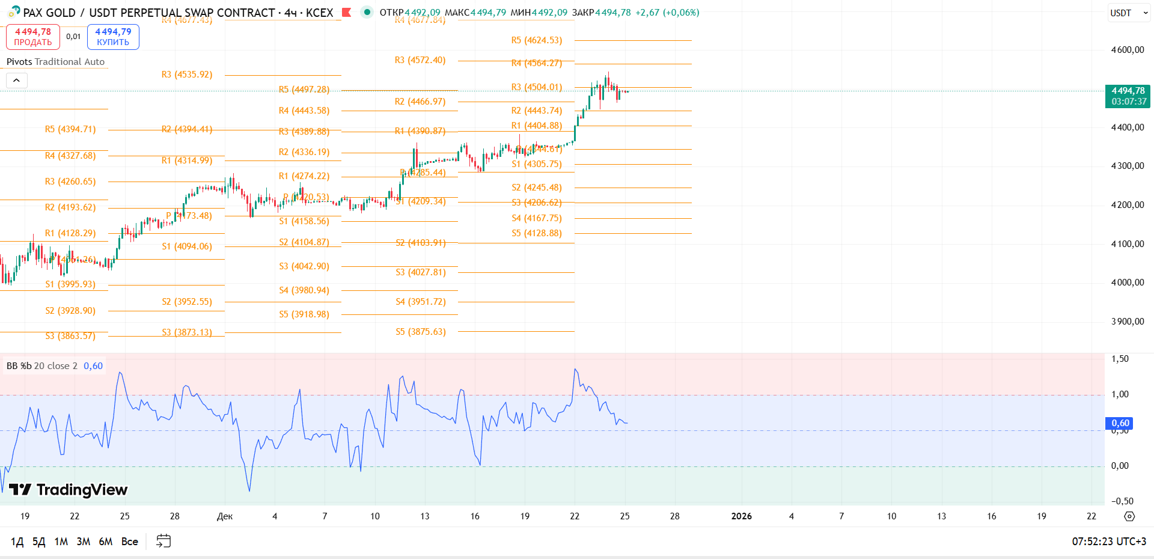The height and width of the screenshot is (559, 1154).
Task: Click the ОТКР 4492,09 open value
Action: tap(410, 13)
